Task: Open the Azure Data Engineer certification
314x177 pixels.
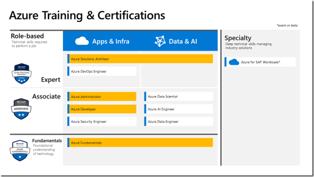Action: 179,121
